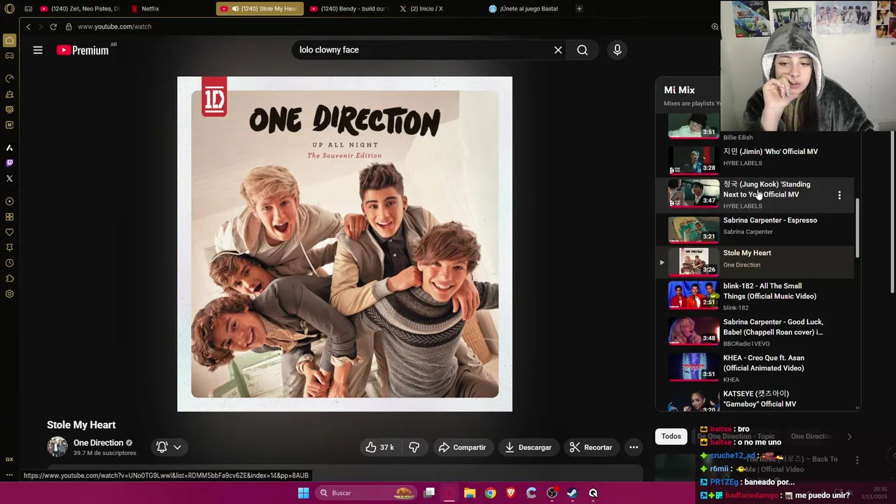Viewport: 896px width, 504px height.
Task: Click the taskbar Buscar search box
Action: click(367, 493)
